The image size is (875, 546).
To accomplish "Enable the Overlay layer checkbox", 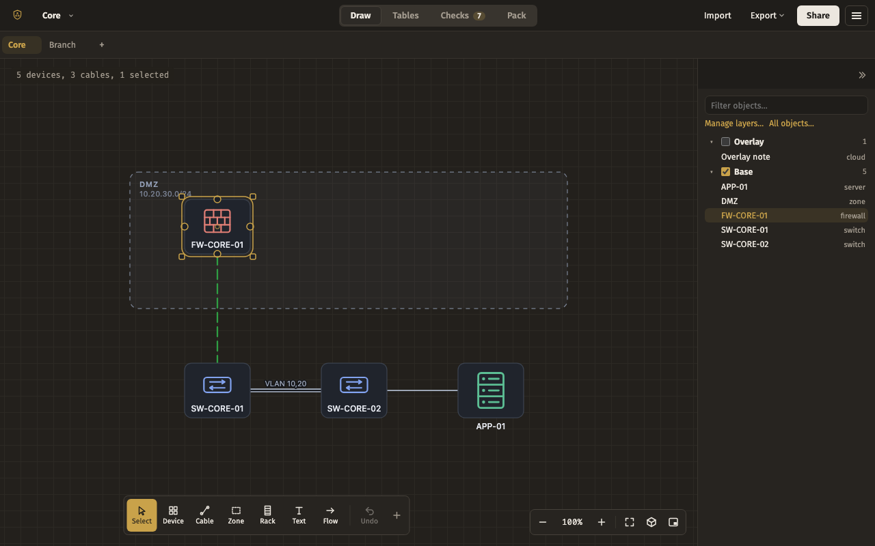I will pyautogui.click(x=726, y=142).
